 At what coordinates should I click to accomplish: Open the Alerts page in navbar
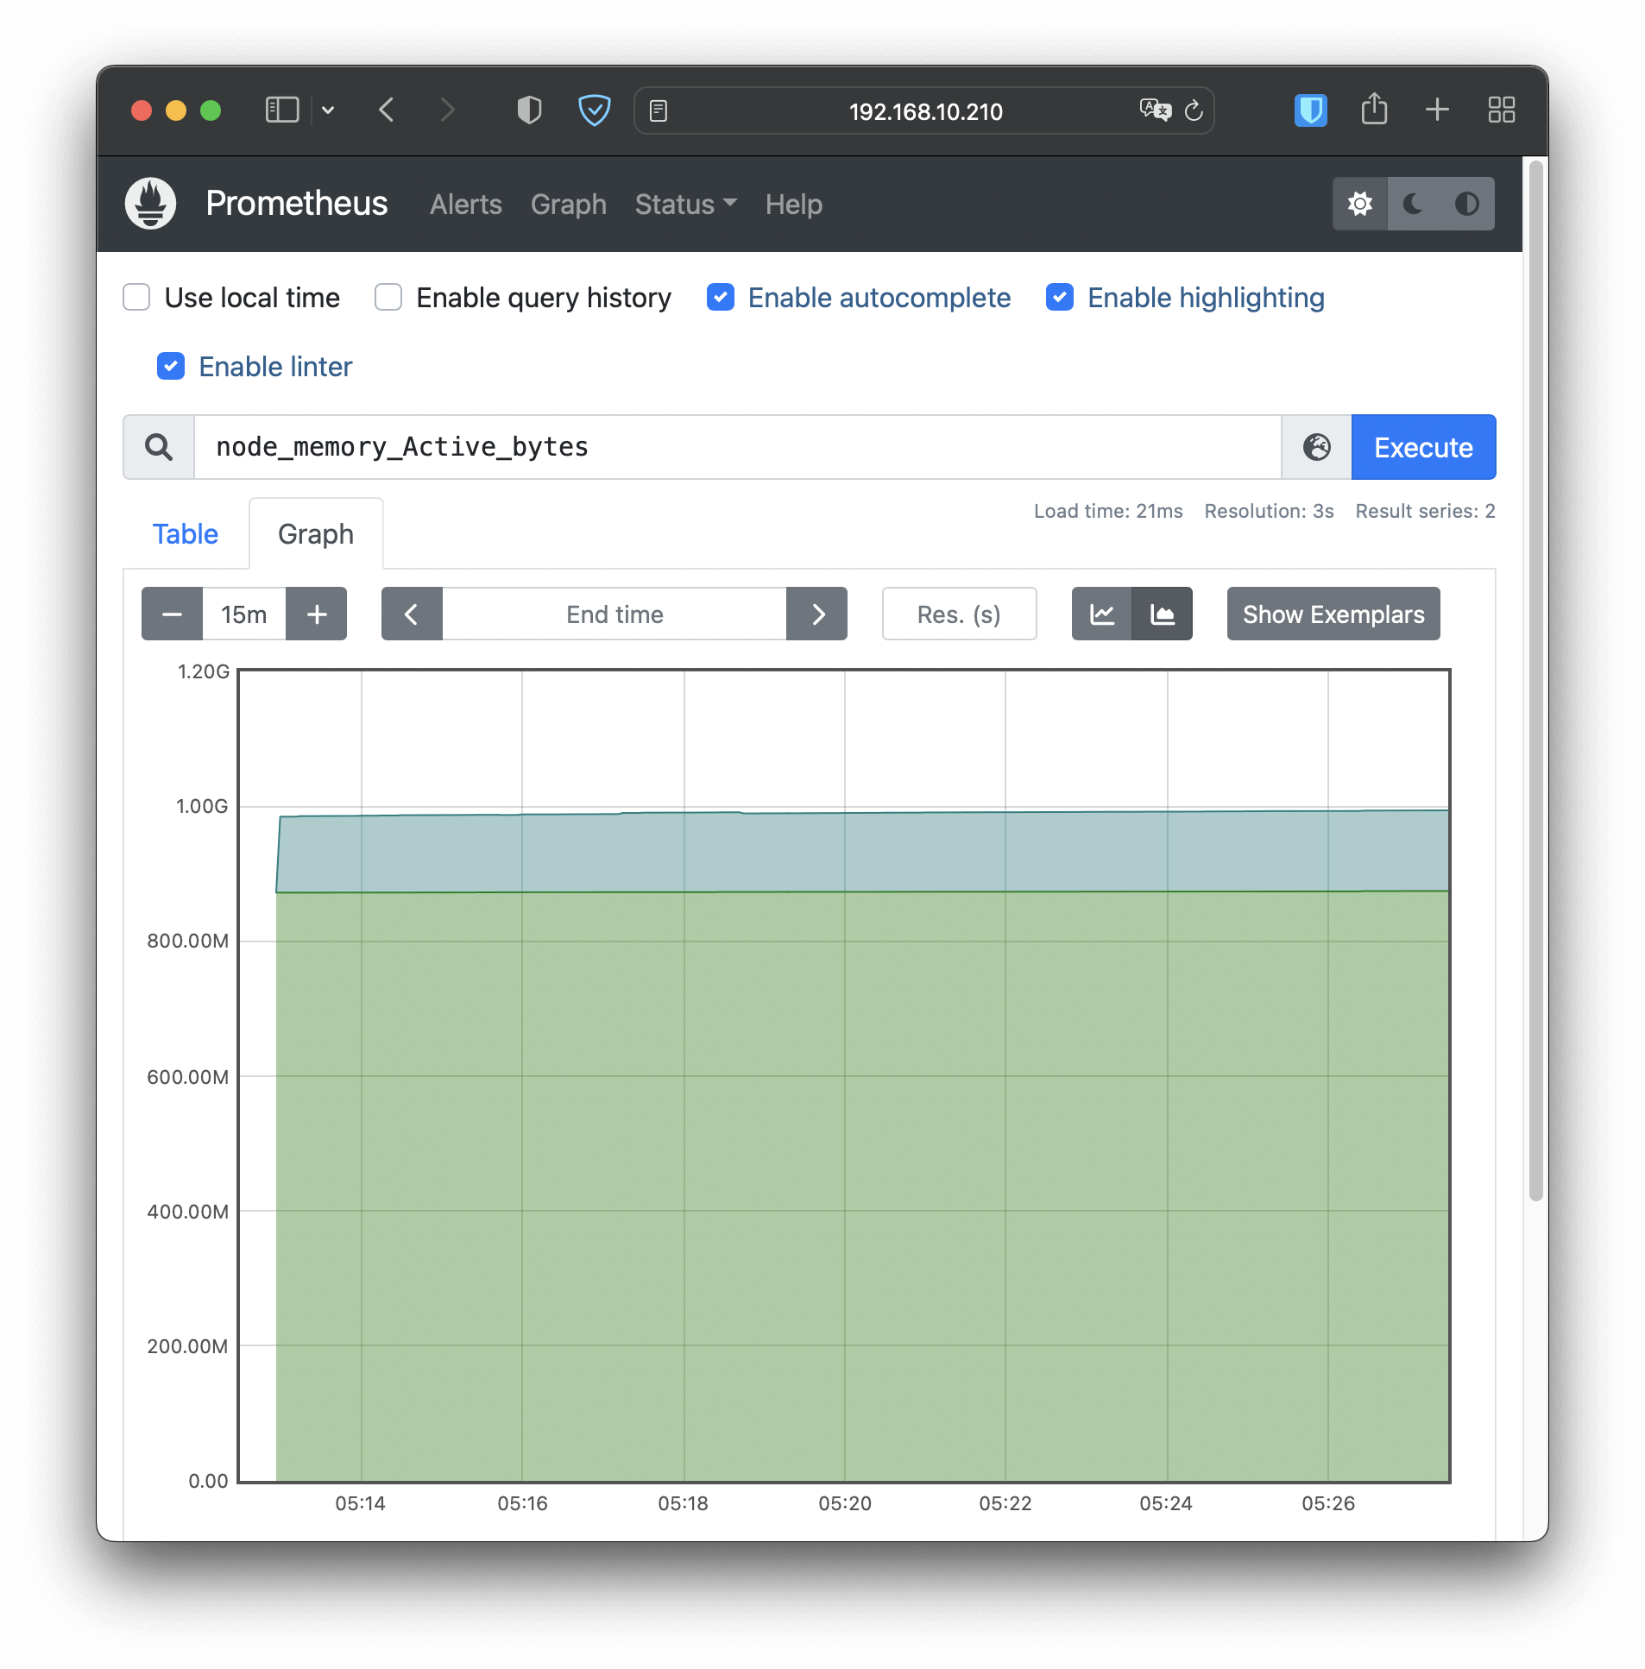pos(466,205)
